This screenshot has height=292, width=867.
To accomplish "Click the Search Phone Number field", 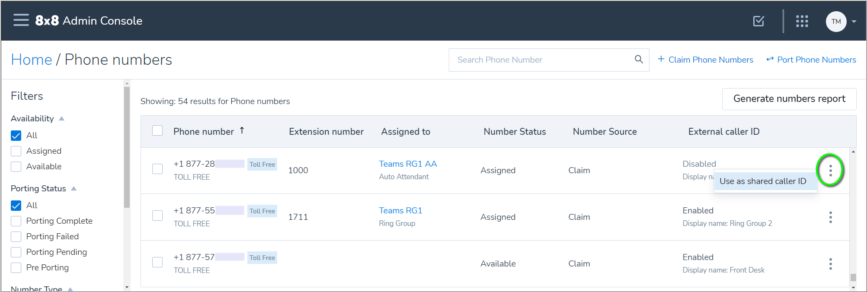I will tap(541, 60).
